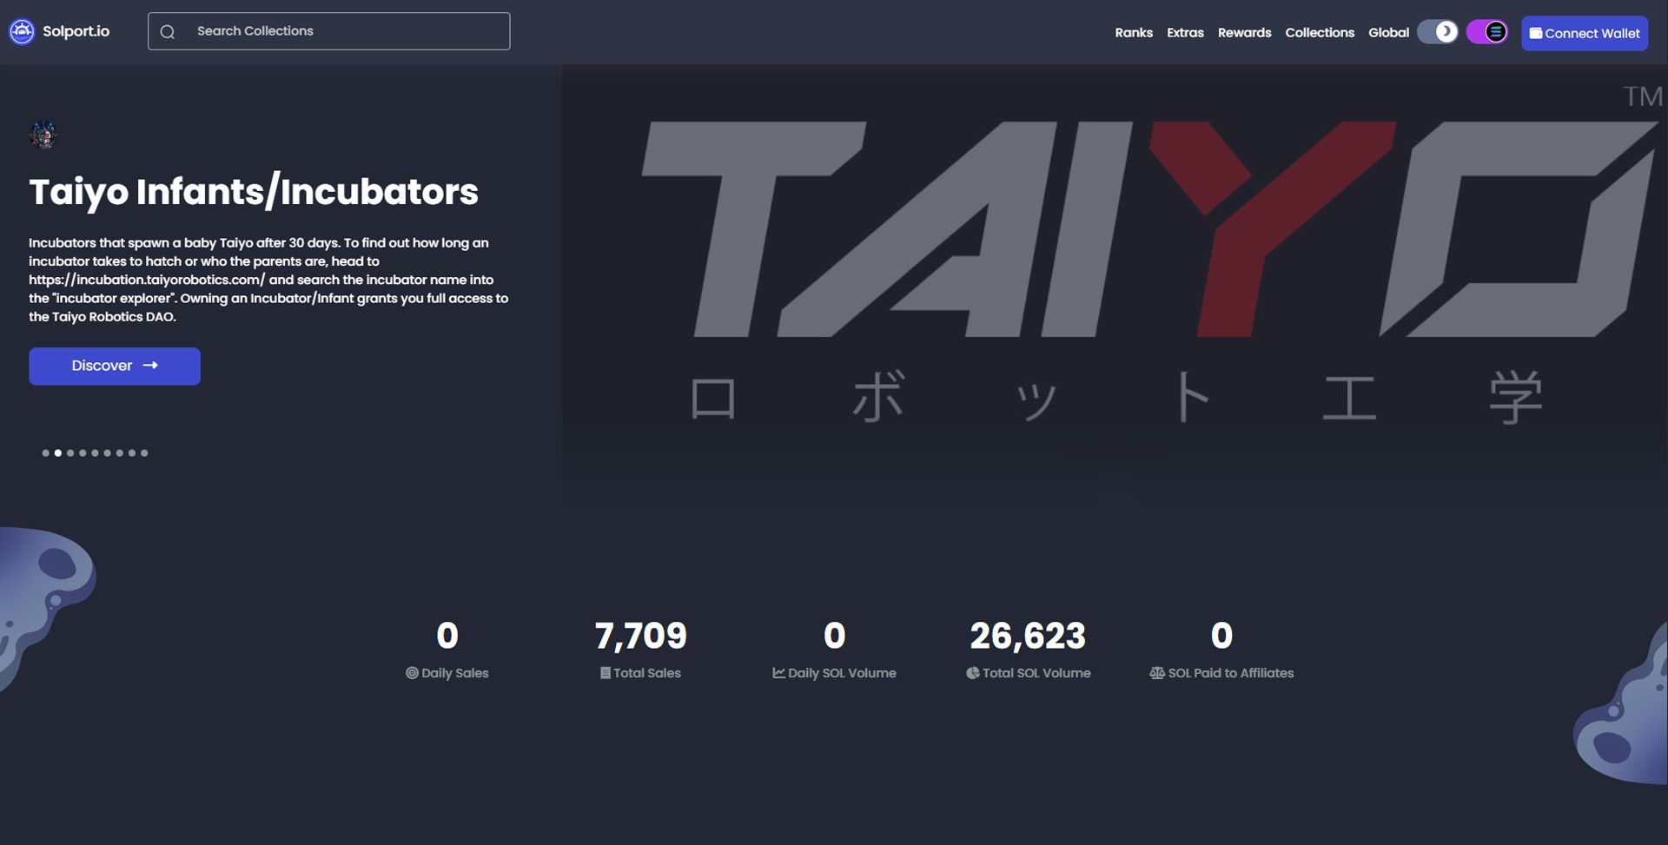Click the Taiyo Infants/Incubators heading

[x=254, y=192]
